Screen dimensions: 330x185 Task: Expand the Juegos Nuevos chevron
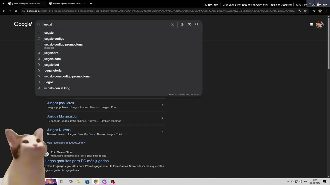pos(162,132)
